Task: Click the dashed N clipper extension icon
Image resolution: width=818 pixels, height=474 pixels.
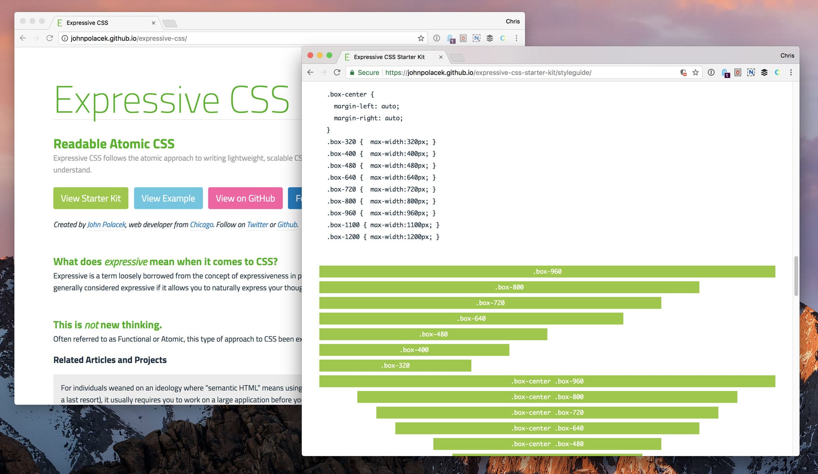Action: coord(751,72)
